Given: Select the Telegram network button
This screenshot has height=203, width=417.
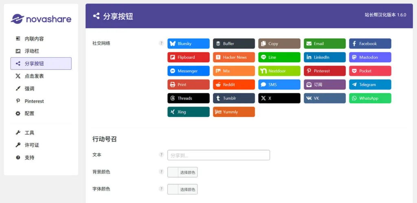Looking at the screenshot, I should point(370,85).
